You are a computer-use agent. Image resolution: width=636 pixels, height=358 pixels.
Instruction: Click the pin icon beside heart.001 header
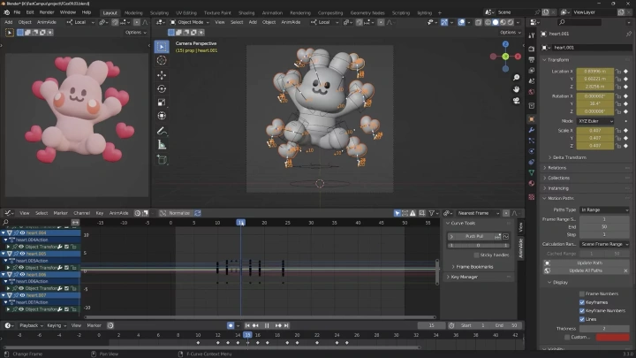point(628,34)
